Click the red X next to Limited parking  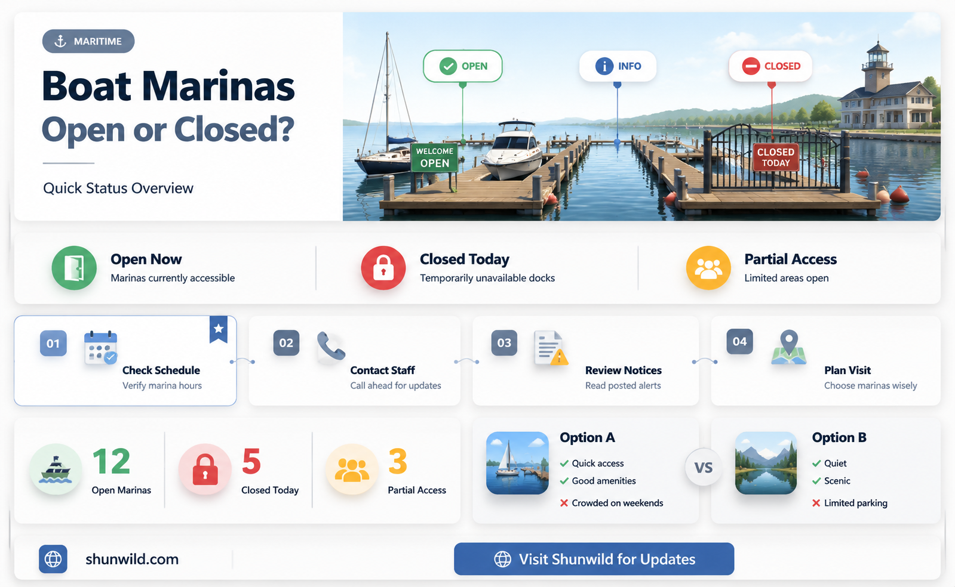click(816, 503)
